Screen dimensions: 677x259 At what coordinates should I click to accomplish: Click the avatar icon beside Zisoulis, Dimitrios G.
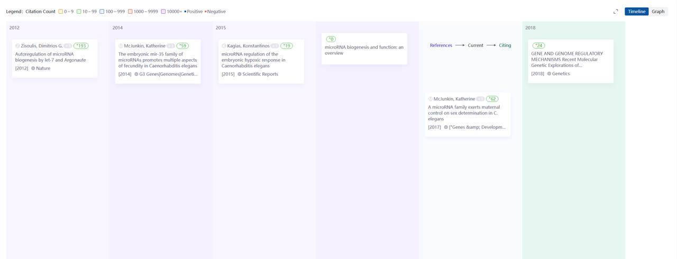coord(17,46)
